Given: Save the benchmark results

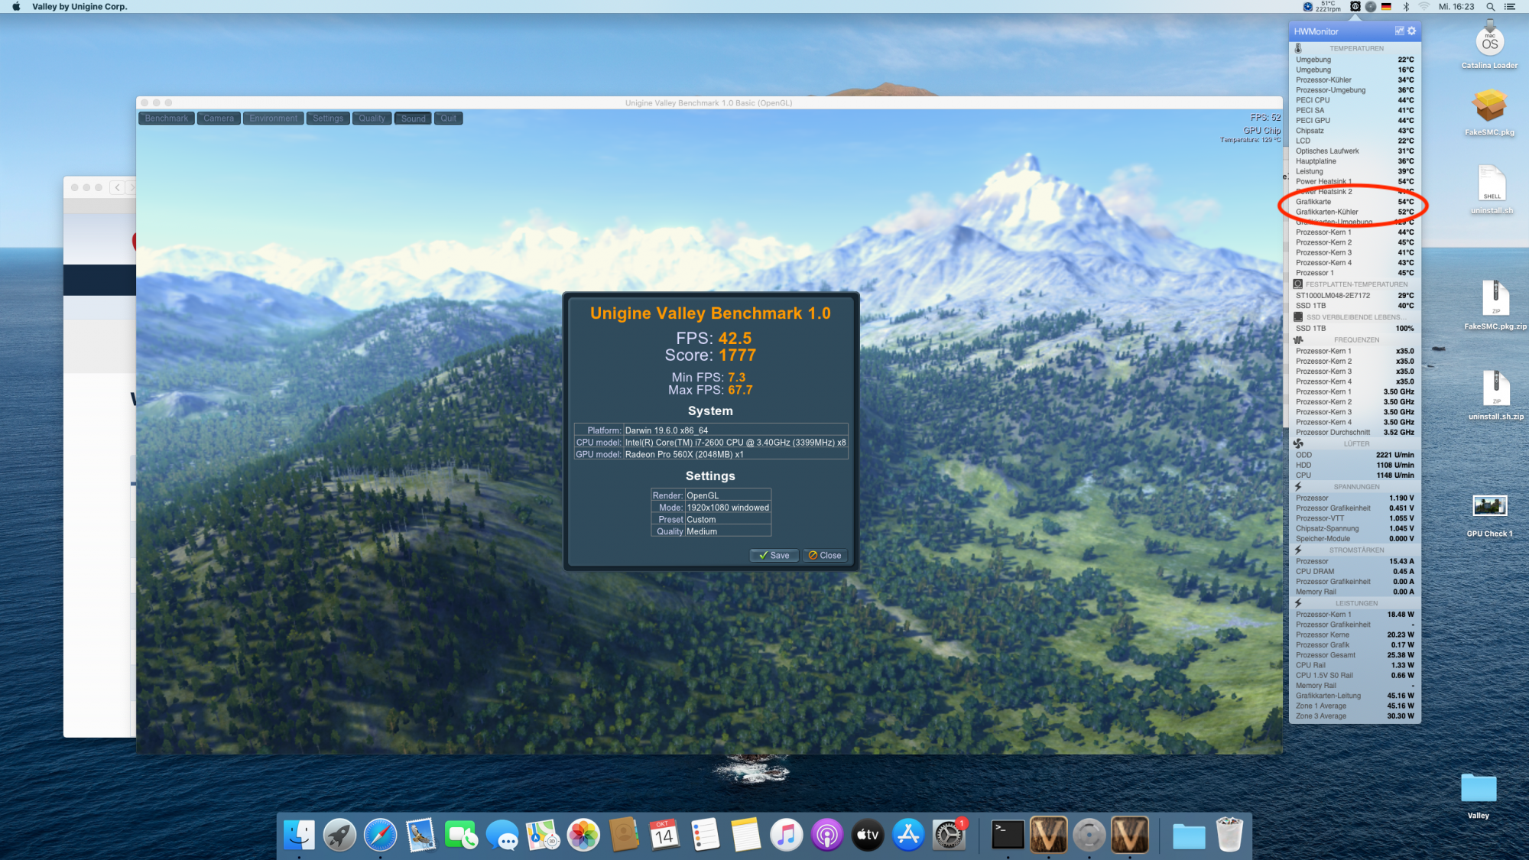Looking at the screenshot, I should 774,556.
